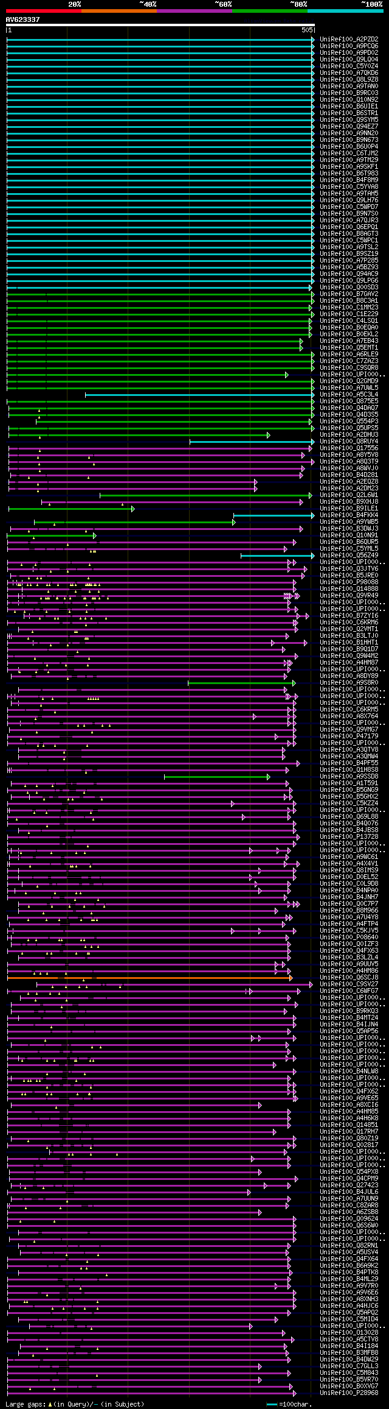Select hit label UniRef100_P98088
This screenshot has width=389, height=1409.
pyautogui.click(x=349, y=582)
